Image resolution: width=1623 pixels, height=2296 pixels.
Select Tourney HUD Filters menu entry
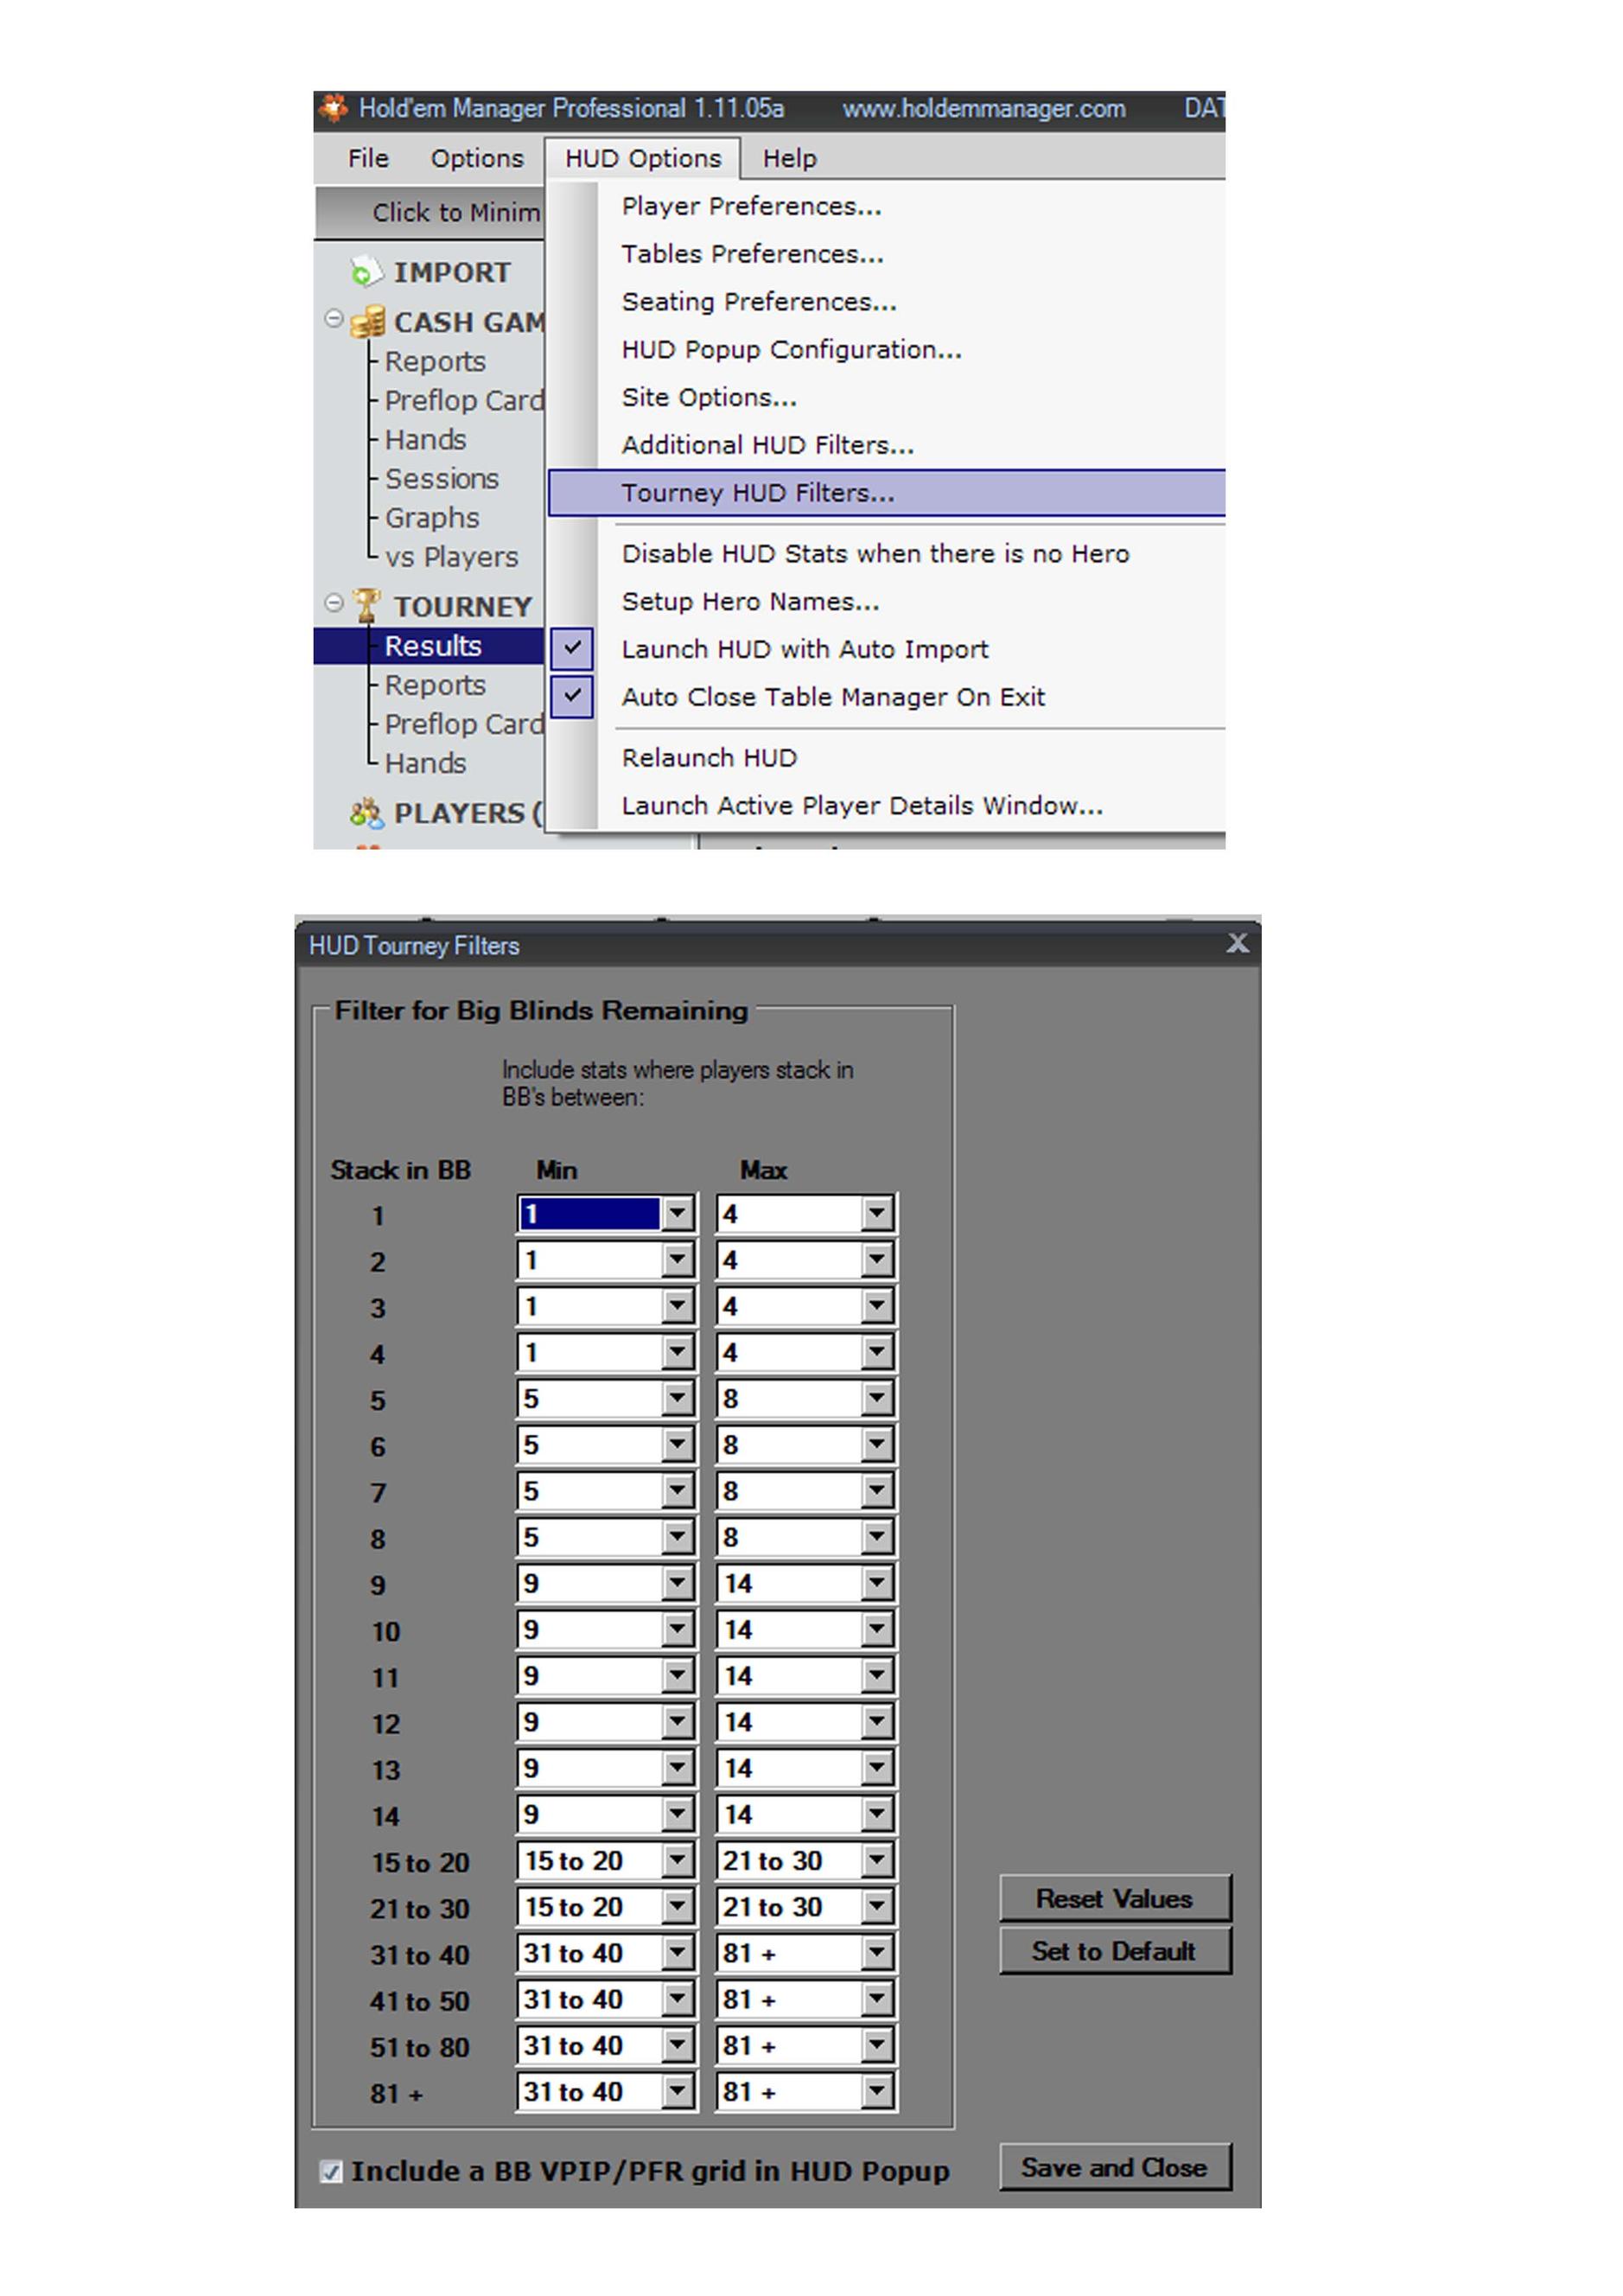886,493
